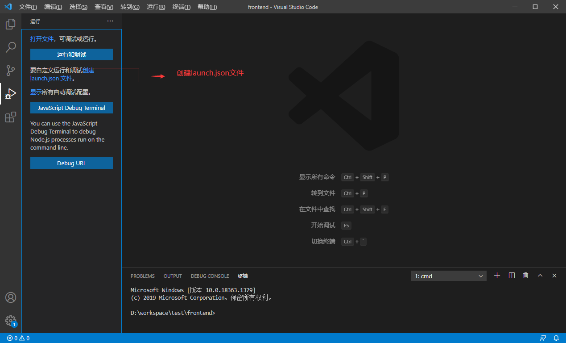This screenshot has height=343, width=566.
Task: Click the 运行和调试 button
Action: click(x=71, y=54)
